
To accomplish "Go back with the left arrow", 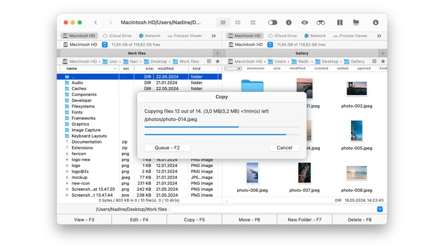I will 95,23.
